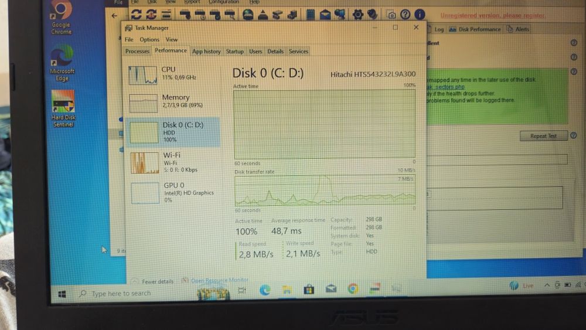Open the gear Configuration icon in Sentinel toolbar
The height and width of the screenshot is (330, 586).
[357, 15]
